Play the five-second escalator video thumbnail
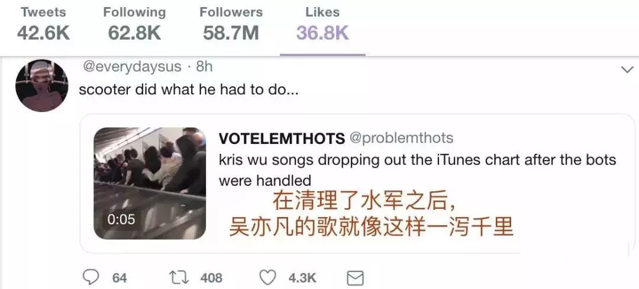The image size is (639, 289). point(150,183)
